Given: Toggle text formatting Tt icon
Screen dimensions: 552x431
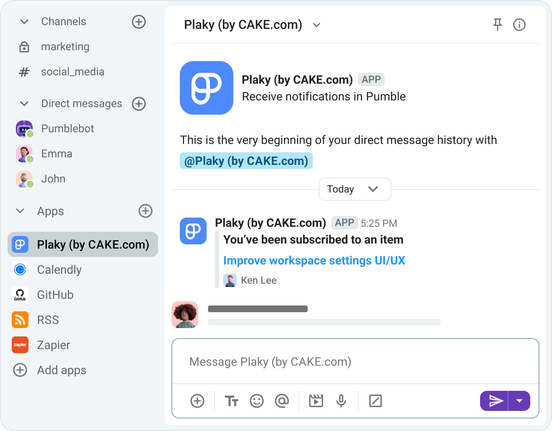Looking at the screenshot, I should tap(232, 401).
